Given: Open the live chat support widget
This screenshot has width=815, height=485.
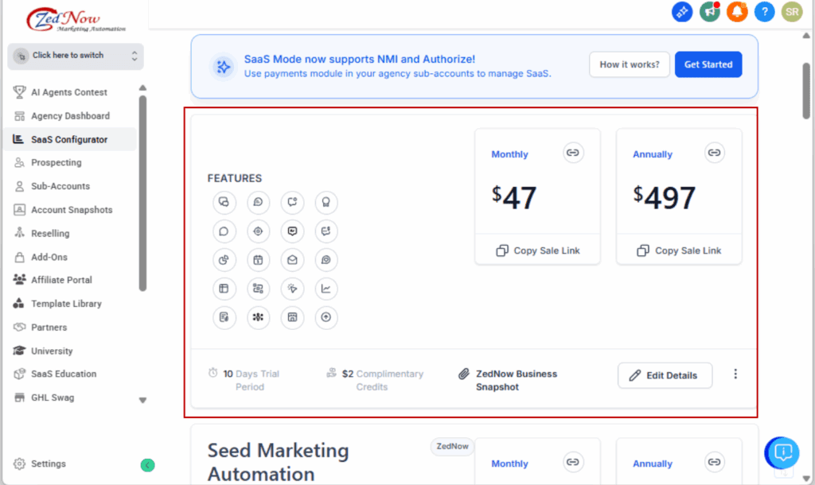Looking at the screenshot, I should click(x=782, y=453).
